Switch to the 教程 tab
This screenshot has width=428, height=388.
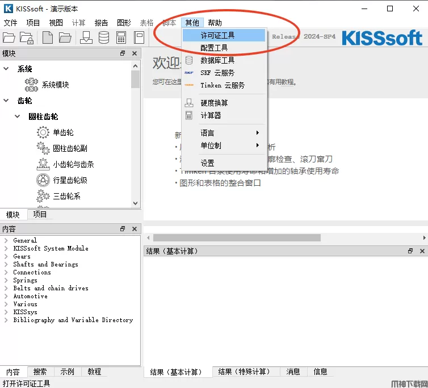coord(94,372)
